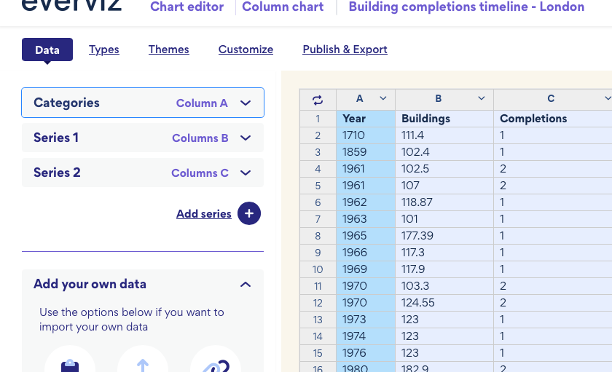Screen dimensions: 612x372
Task: Open column B header dropdown arrow
Action: click(x=482, y=99)
